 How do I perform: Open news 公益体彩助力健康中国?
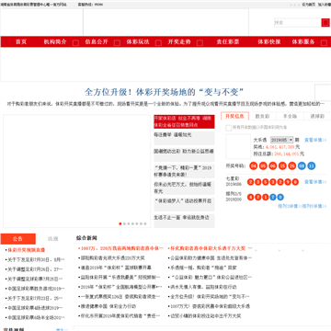point(211,258)
